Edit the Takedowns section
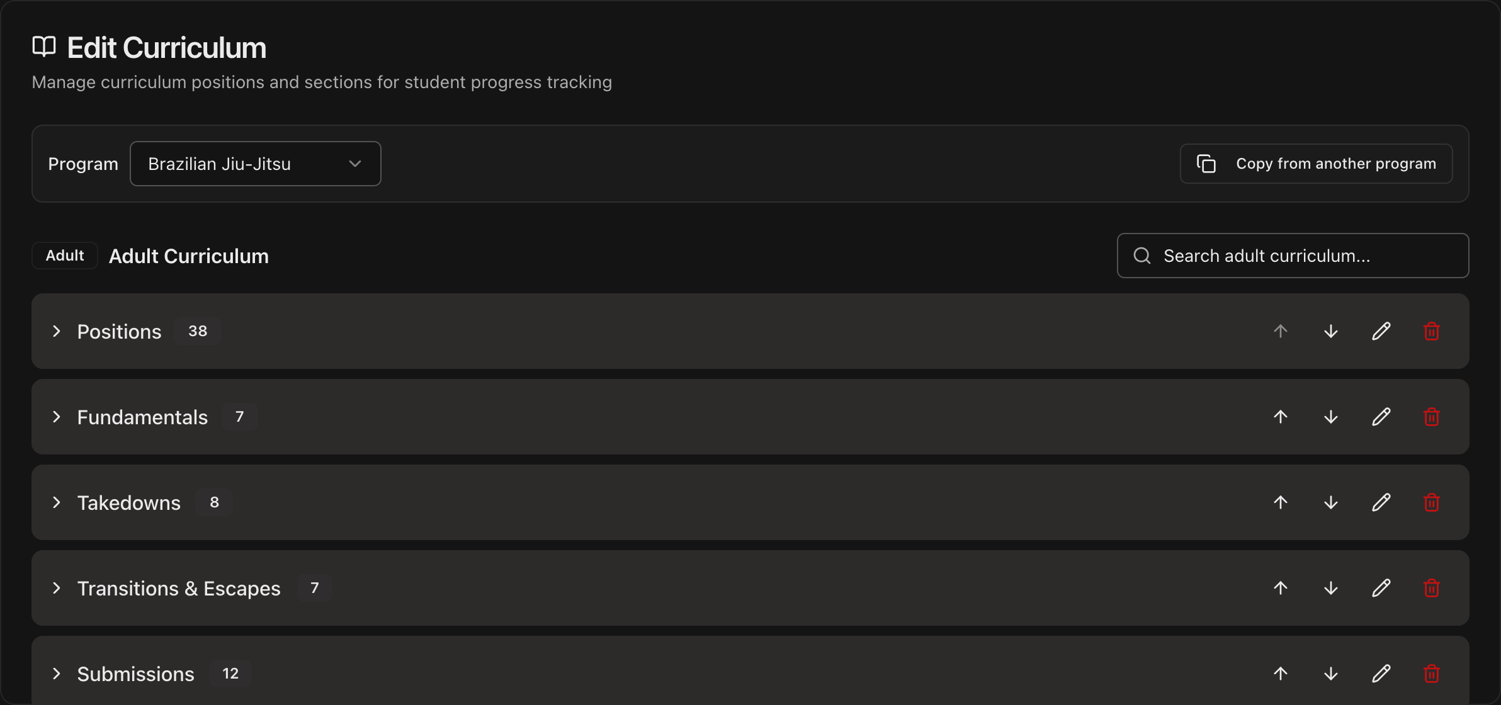 [1381, 502]
